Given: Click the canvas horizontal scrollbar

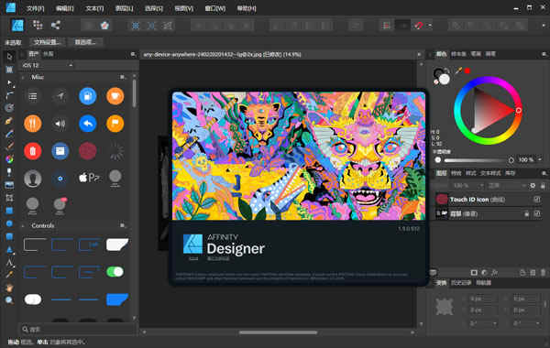Looking at the screenshot, I should tap(278, 332).
